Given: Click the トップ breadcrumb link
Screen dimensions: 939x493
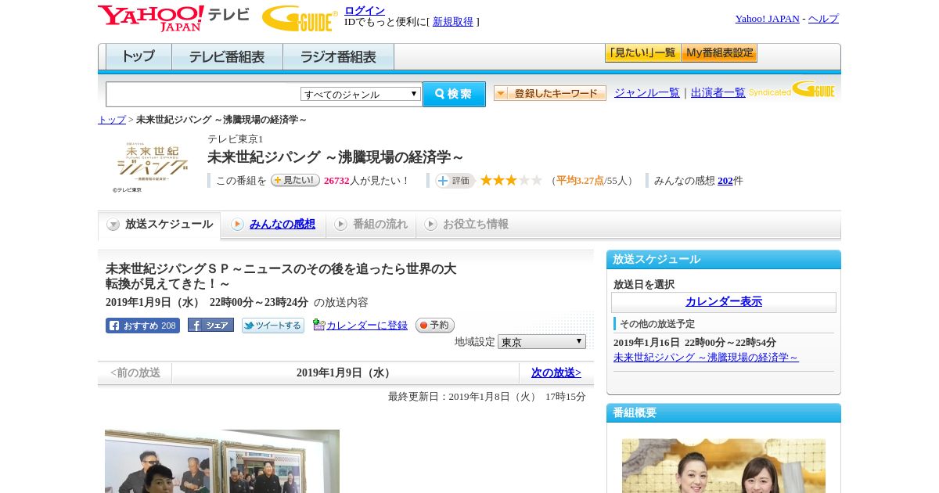Looking at the screenshot, I should (112, 120).
